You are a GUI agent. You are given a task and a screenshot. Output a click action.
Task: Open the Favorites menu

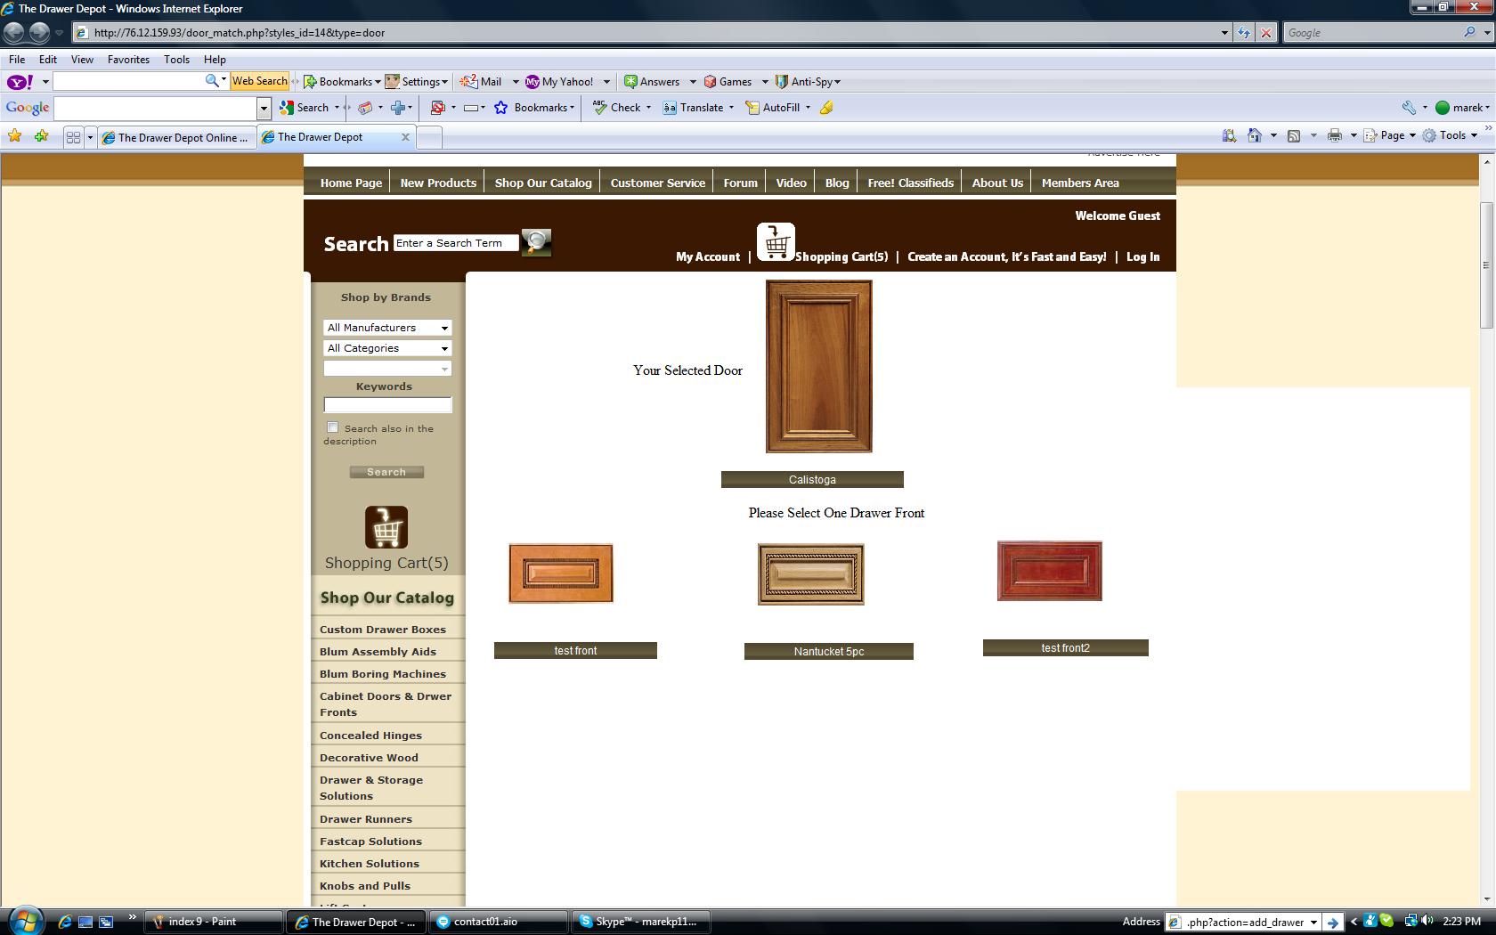(128, 60)
